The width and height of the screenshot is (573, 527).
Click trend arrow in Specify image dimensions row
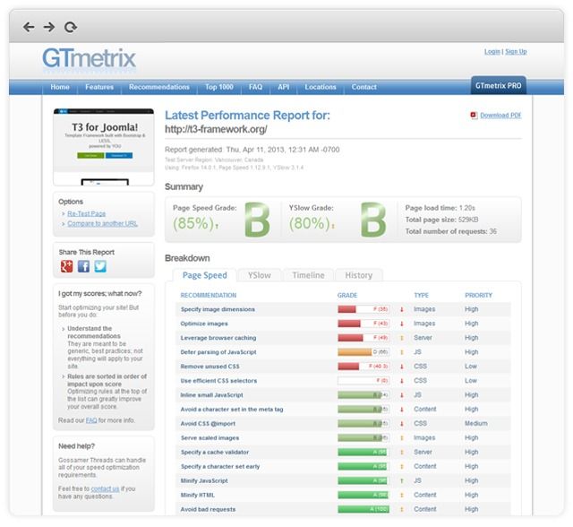(x=402, y=309)
